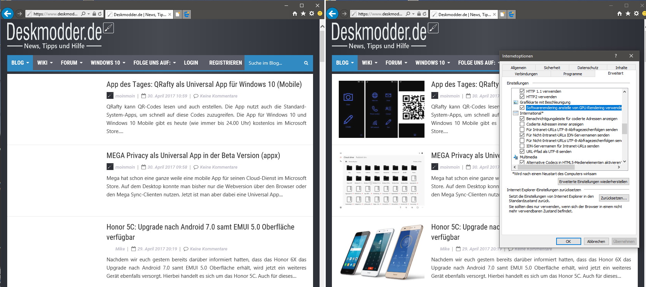The height and width of the screenshot is (287, 646).
Task: Toggle Benachrichtigungsleiste für codierte Adressen checkbox
Action: tap(522, 119)
